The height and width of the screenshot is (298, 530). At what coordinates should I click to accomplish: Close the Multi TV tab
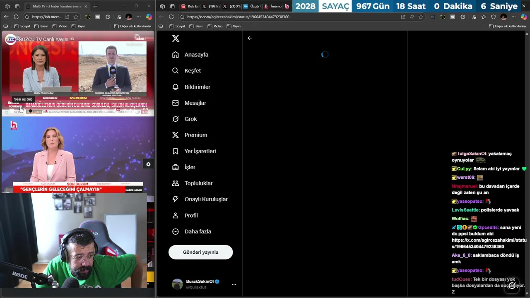[x=86, y=6]
